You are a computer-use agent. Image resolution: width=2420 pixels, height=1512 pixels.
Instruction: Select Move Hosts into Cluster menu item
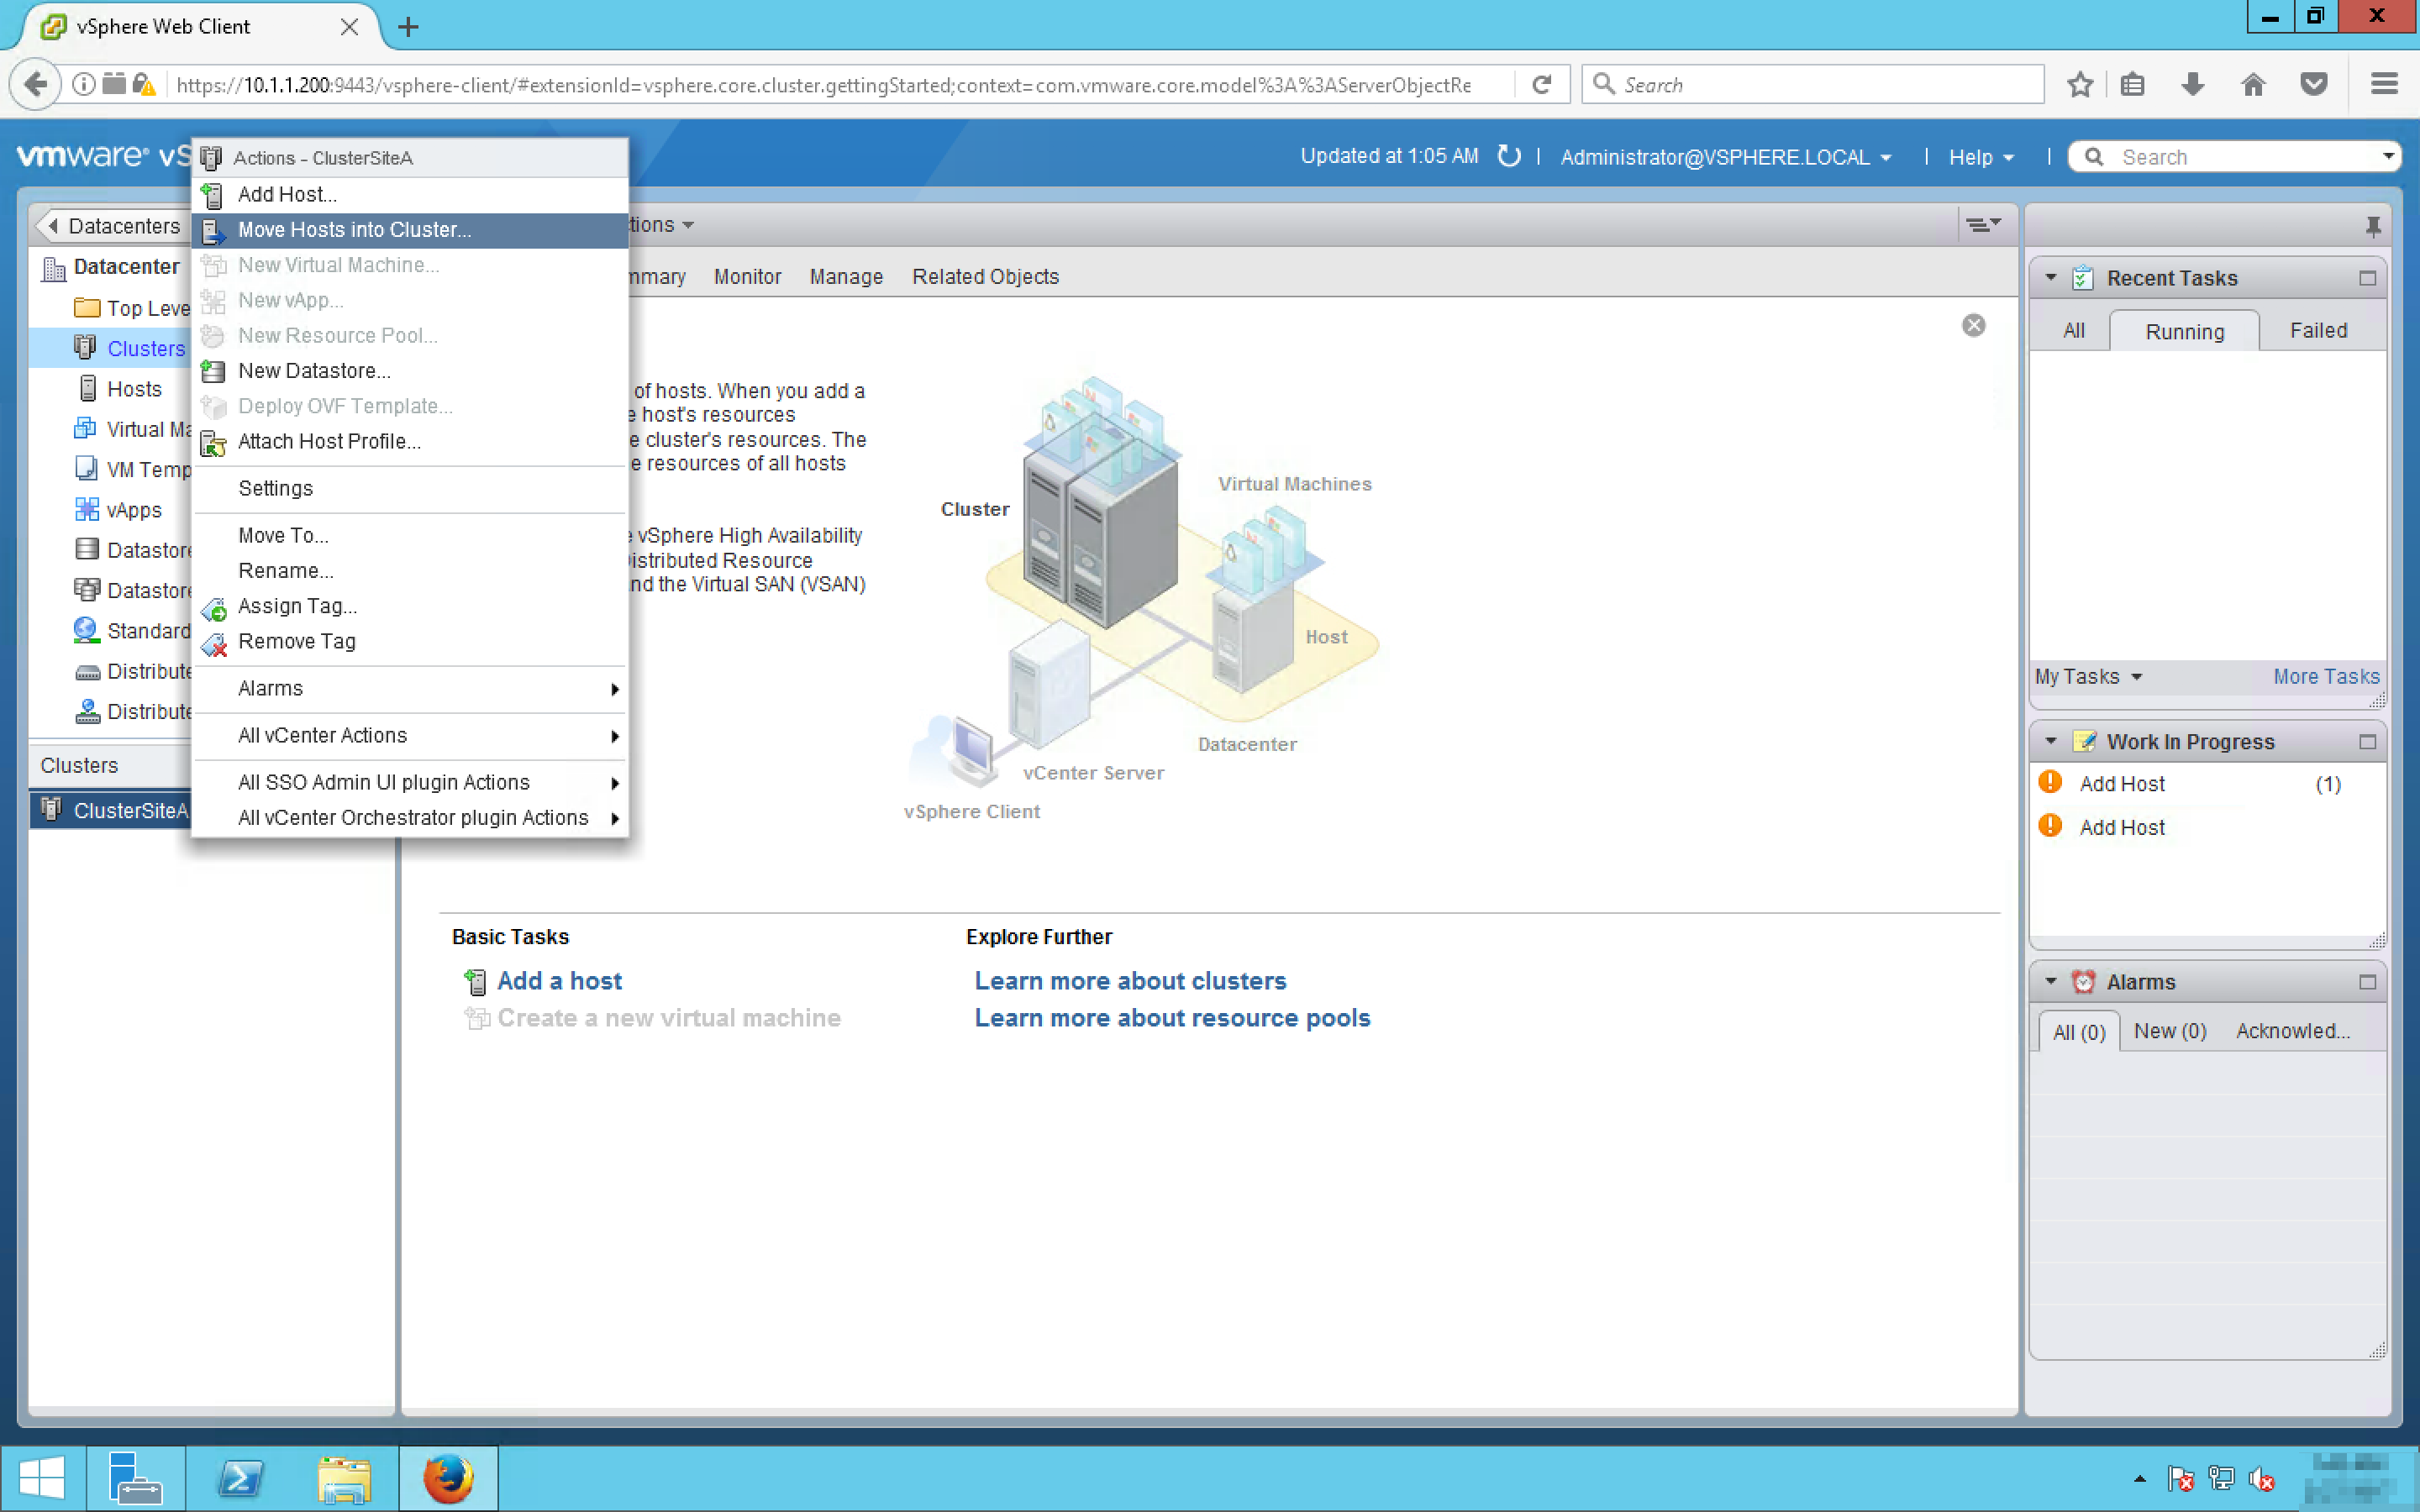[354, 230]
